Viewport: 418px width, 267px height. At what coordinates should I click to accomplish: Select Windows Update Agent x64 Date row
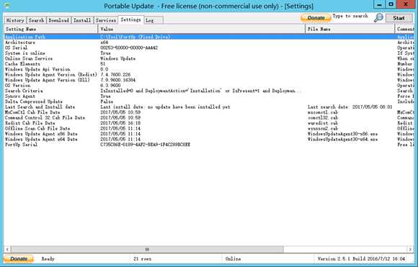[209, 139]
